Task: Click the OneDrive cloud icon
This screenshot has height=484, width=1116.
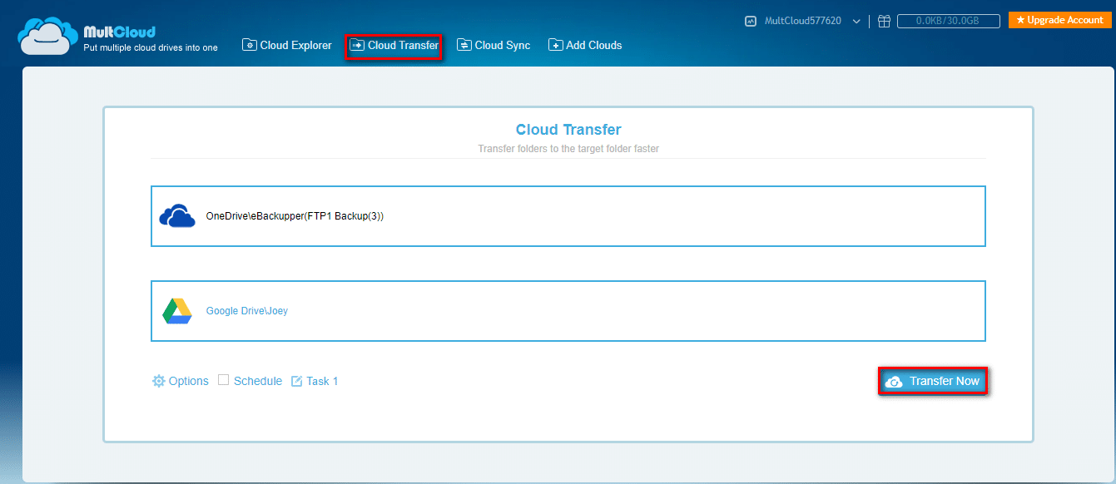Action: click(176, 215)
